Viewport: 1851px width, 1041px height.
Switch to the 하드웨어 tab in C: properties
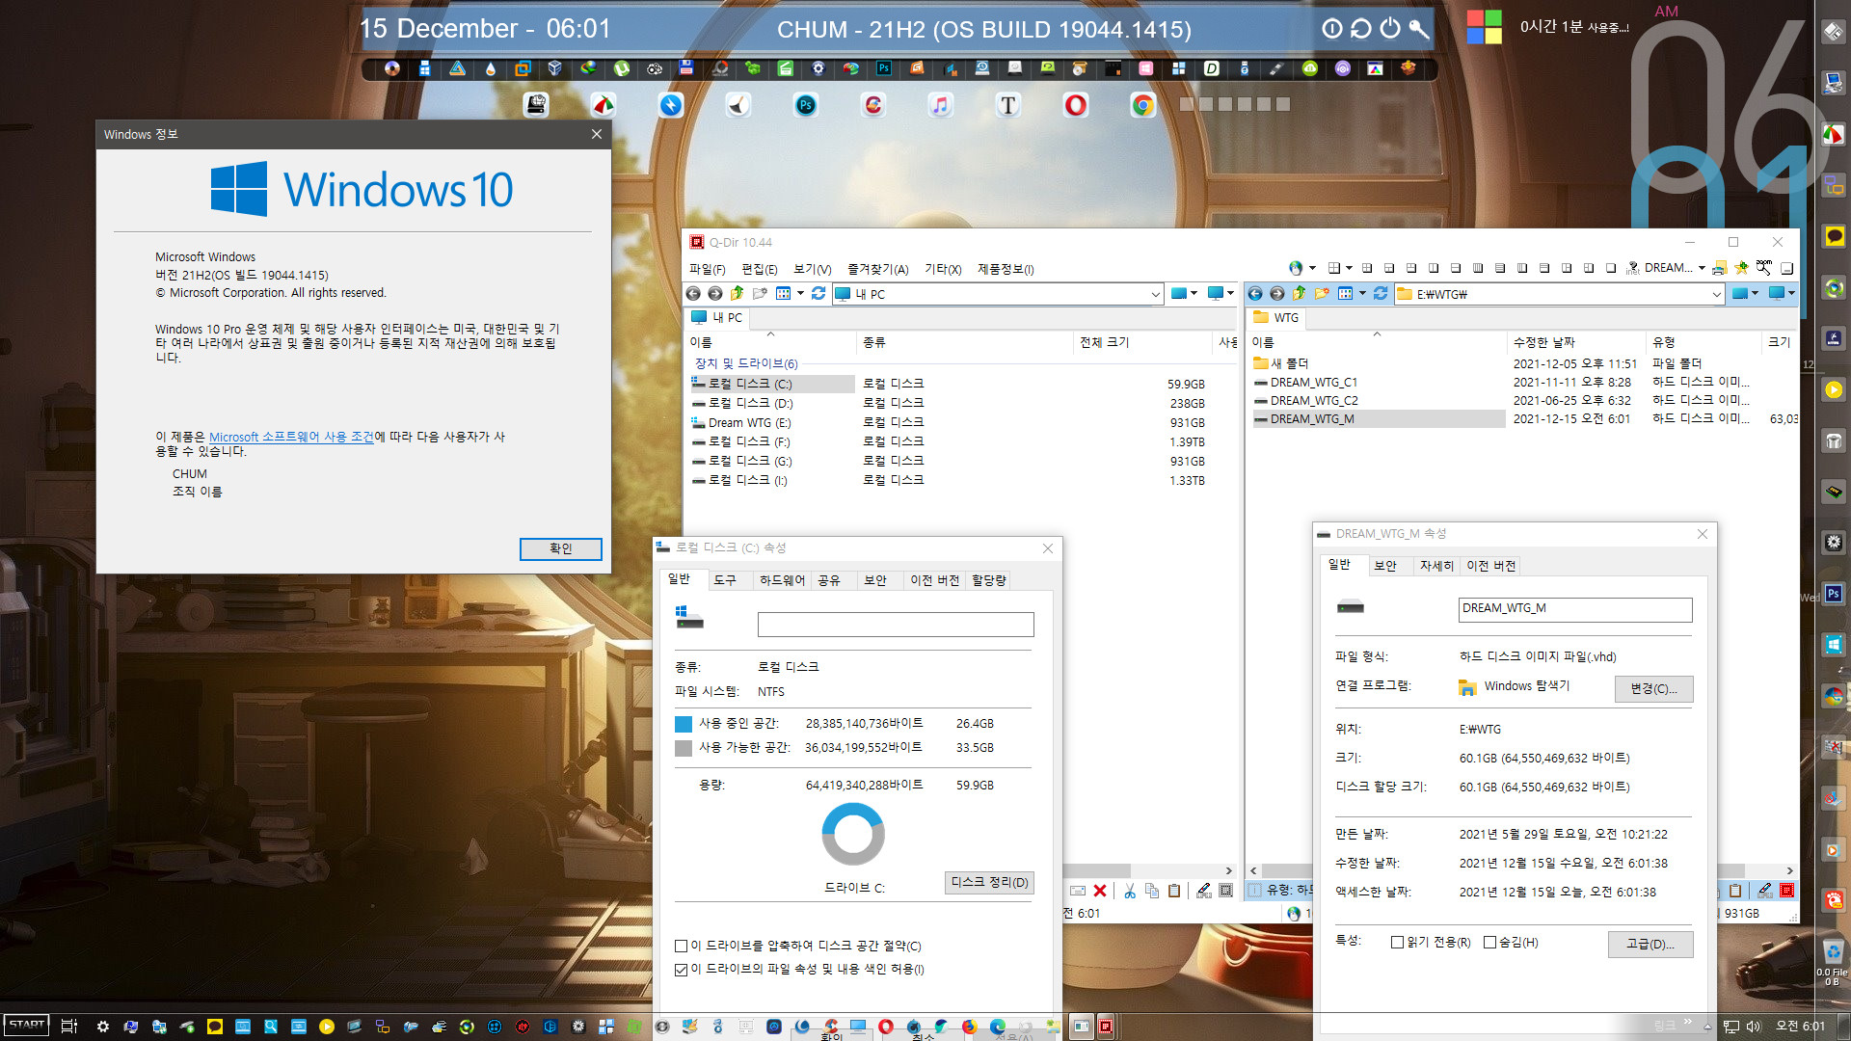pyautogui.click(x=782, y=580)
